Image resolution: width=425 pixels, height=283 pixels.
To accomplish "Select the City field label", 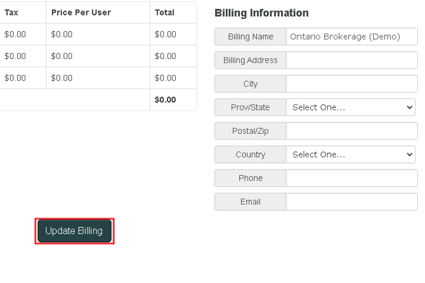I will 251,84.
